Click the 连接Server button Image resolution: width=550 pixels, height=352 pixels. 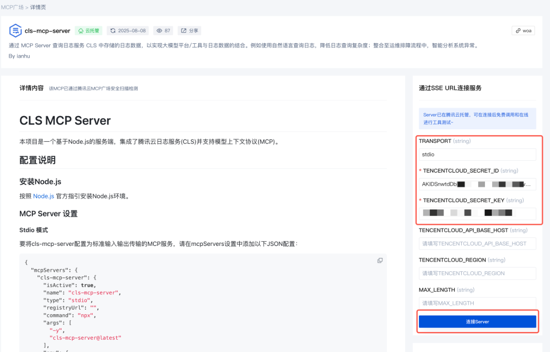point(477,321)
